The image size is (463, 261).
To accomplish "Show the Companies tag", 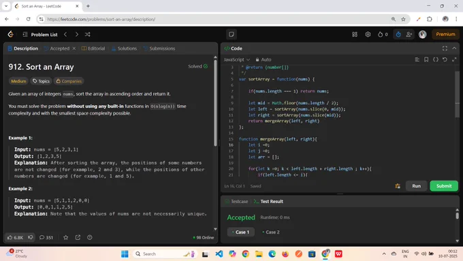I will coord(69,81).
